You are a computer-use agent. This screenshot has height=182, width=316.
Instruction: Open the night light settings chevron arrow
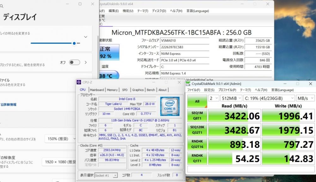(x=86, y=62)
